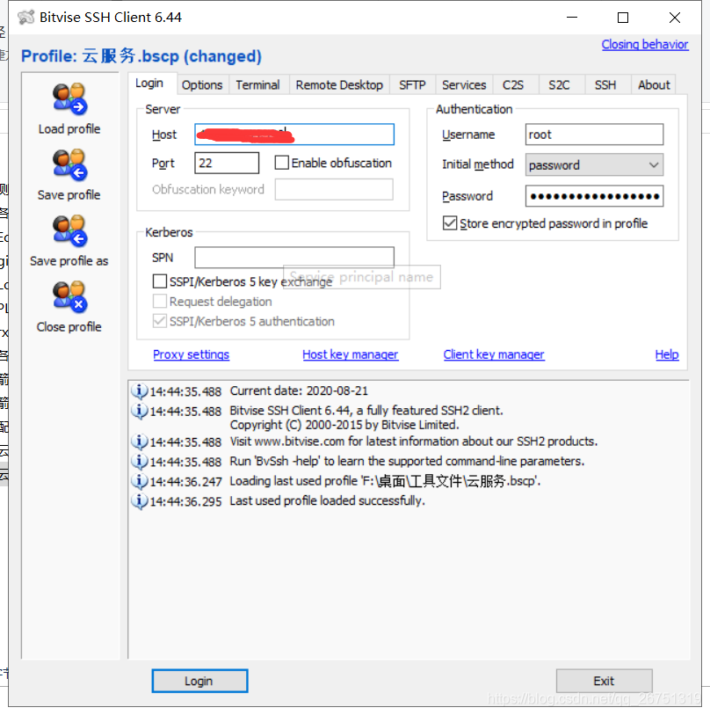Open the SFTP tab
This screenshot has width=710, height=715.
(412, 85)
